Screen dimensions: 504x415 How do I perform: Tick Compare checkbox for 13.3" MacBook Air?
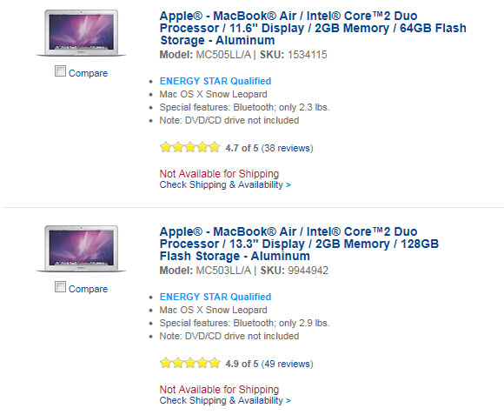click(60, 287)
